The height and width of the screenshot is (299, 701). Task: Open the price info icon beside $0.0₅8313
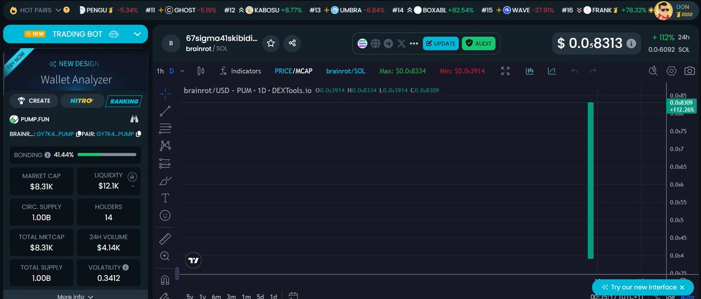(631, 43)
